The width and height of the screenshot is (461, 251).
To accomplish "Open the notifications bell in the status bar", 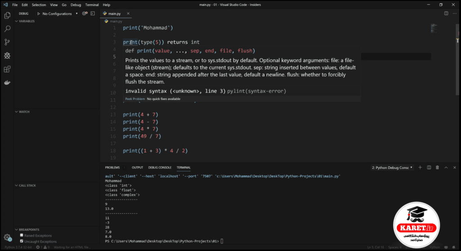I will [x=454, y=247].
